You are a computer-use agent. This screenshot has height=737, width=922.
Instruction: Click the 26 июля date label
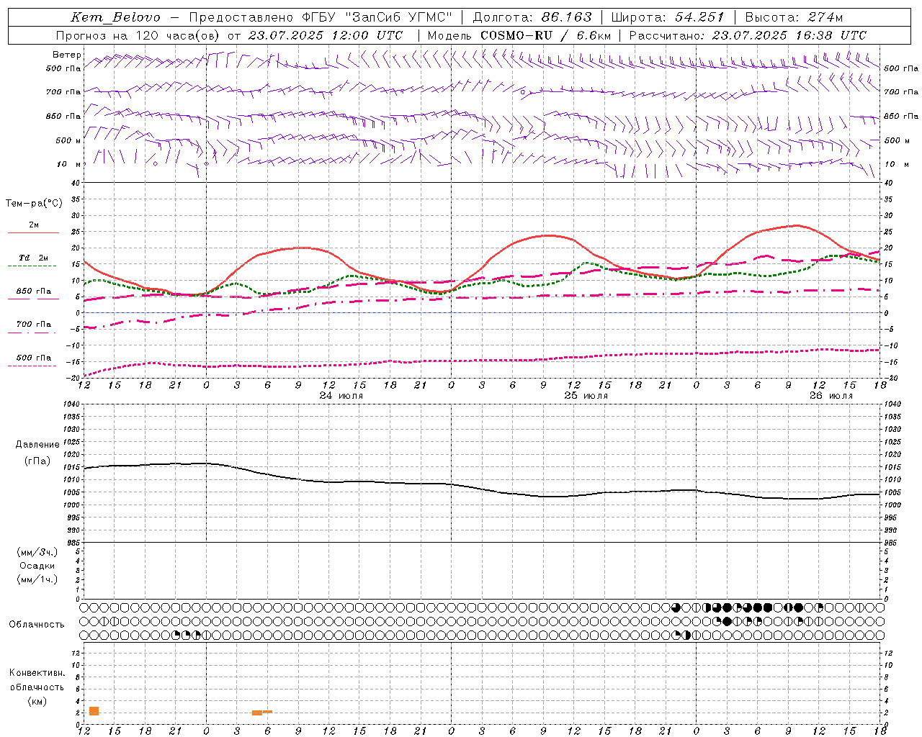coord(831,396)
